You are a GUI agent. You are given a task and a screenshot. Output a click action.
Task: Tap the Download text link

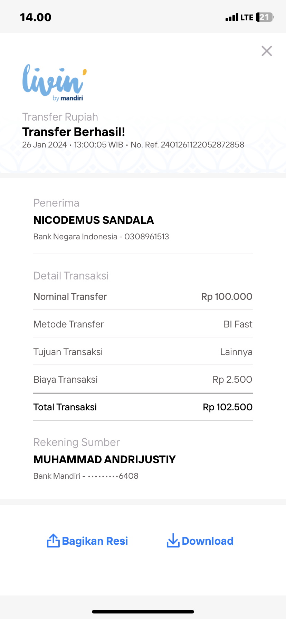pos(208,541)
